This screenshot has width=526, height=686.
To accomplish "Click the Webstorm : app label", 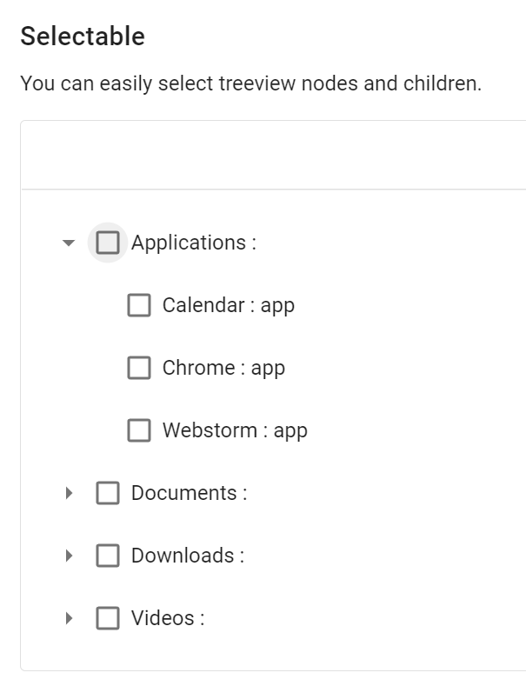I will click(x=235, y=430).
